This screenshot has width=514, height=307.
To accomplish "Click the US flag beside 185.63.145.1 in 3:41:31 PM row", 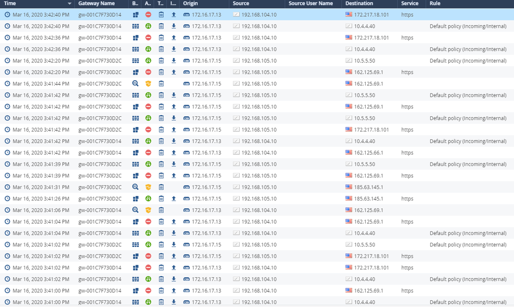I will (349, 187).
